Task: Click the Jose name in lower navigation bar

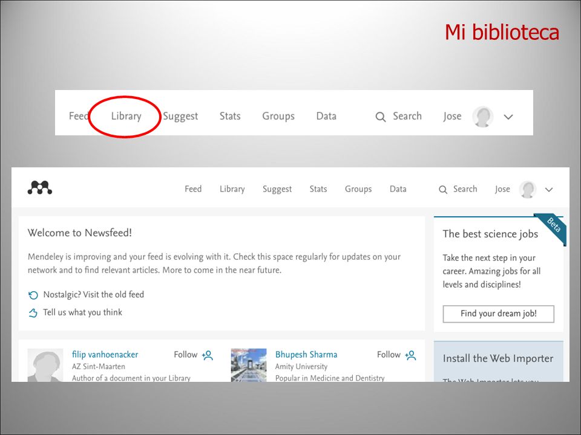Action: 502,189
